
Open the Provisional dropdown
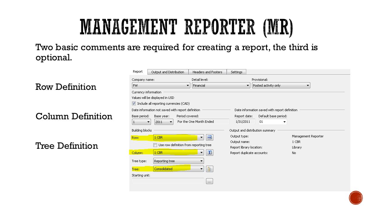point(281,85)
